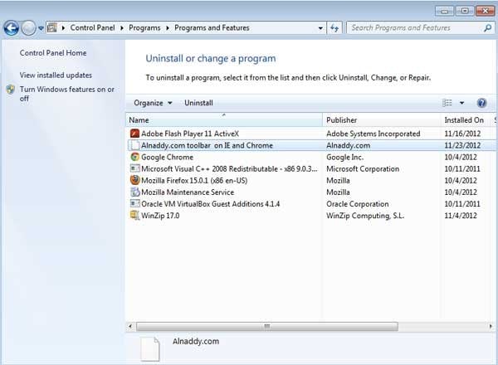This screenshot has width=498, height=365.
Task: Open Control Panel Home link
Action: [53, 53]
